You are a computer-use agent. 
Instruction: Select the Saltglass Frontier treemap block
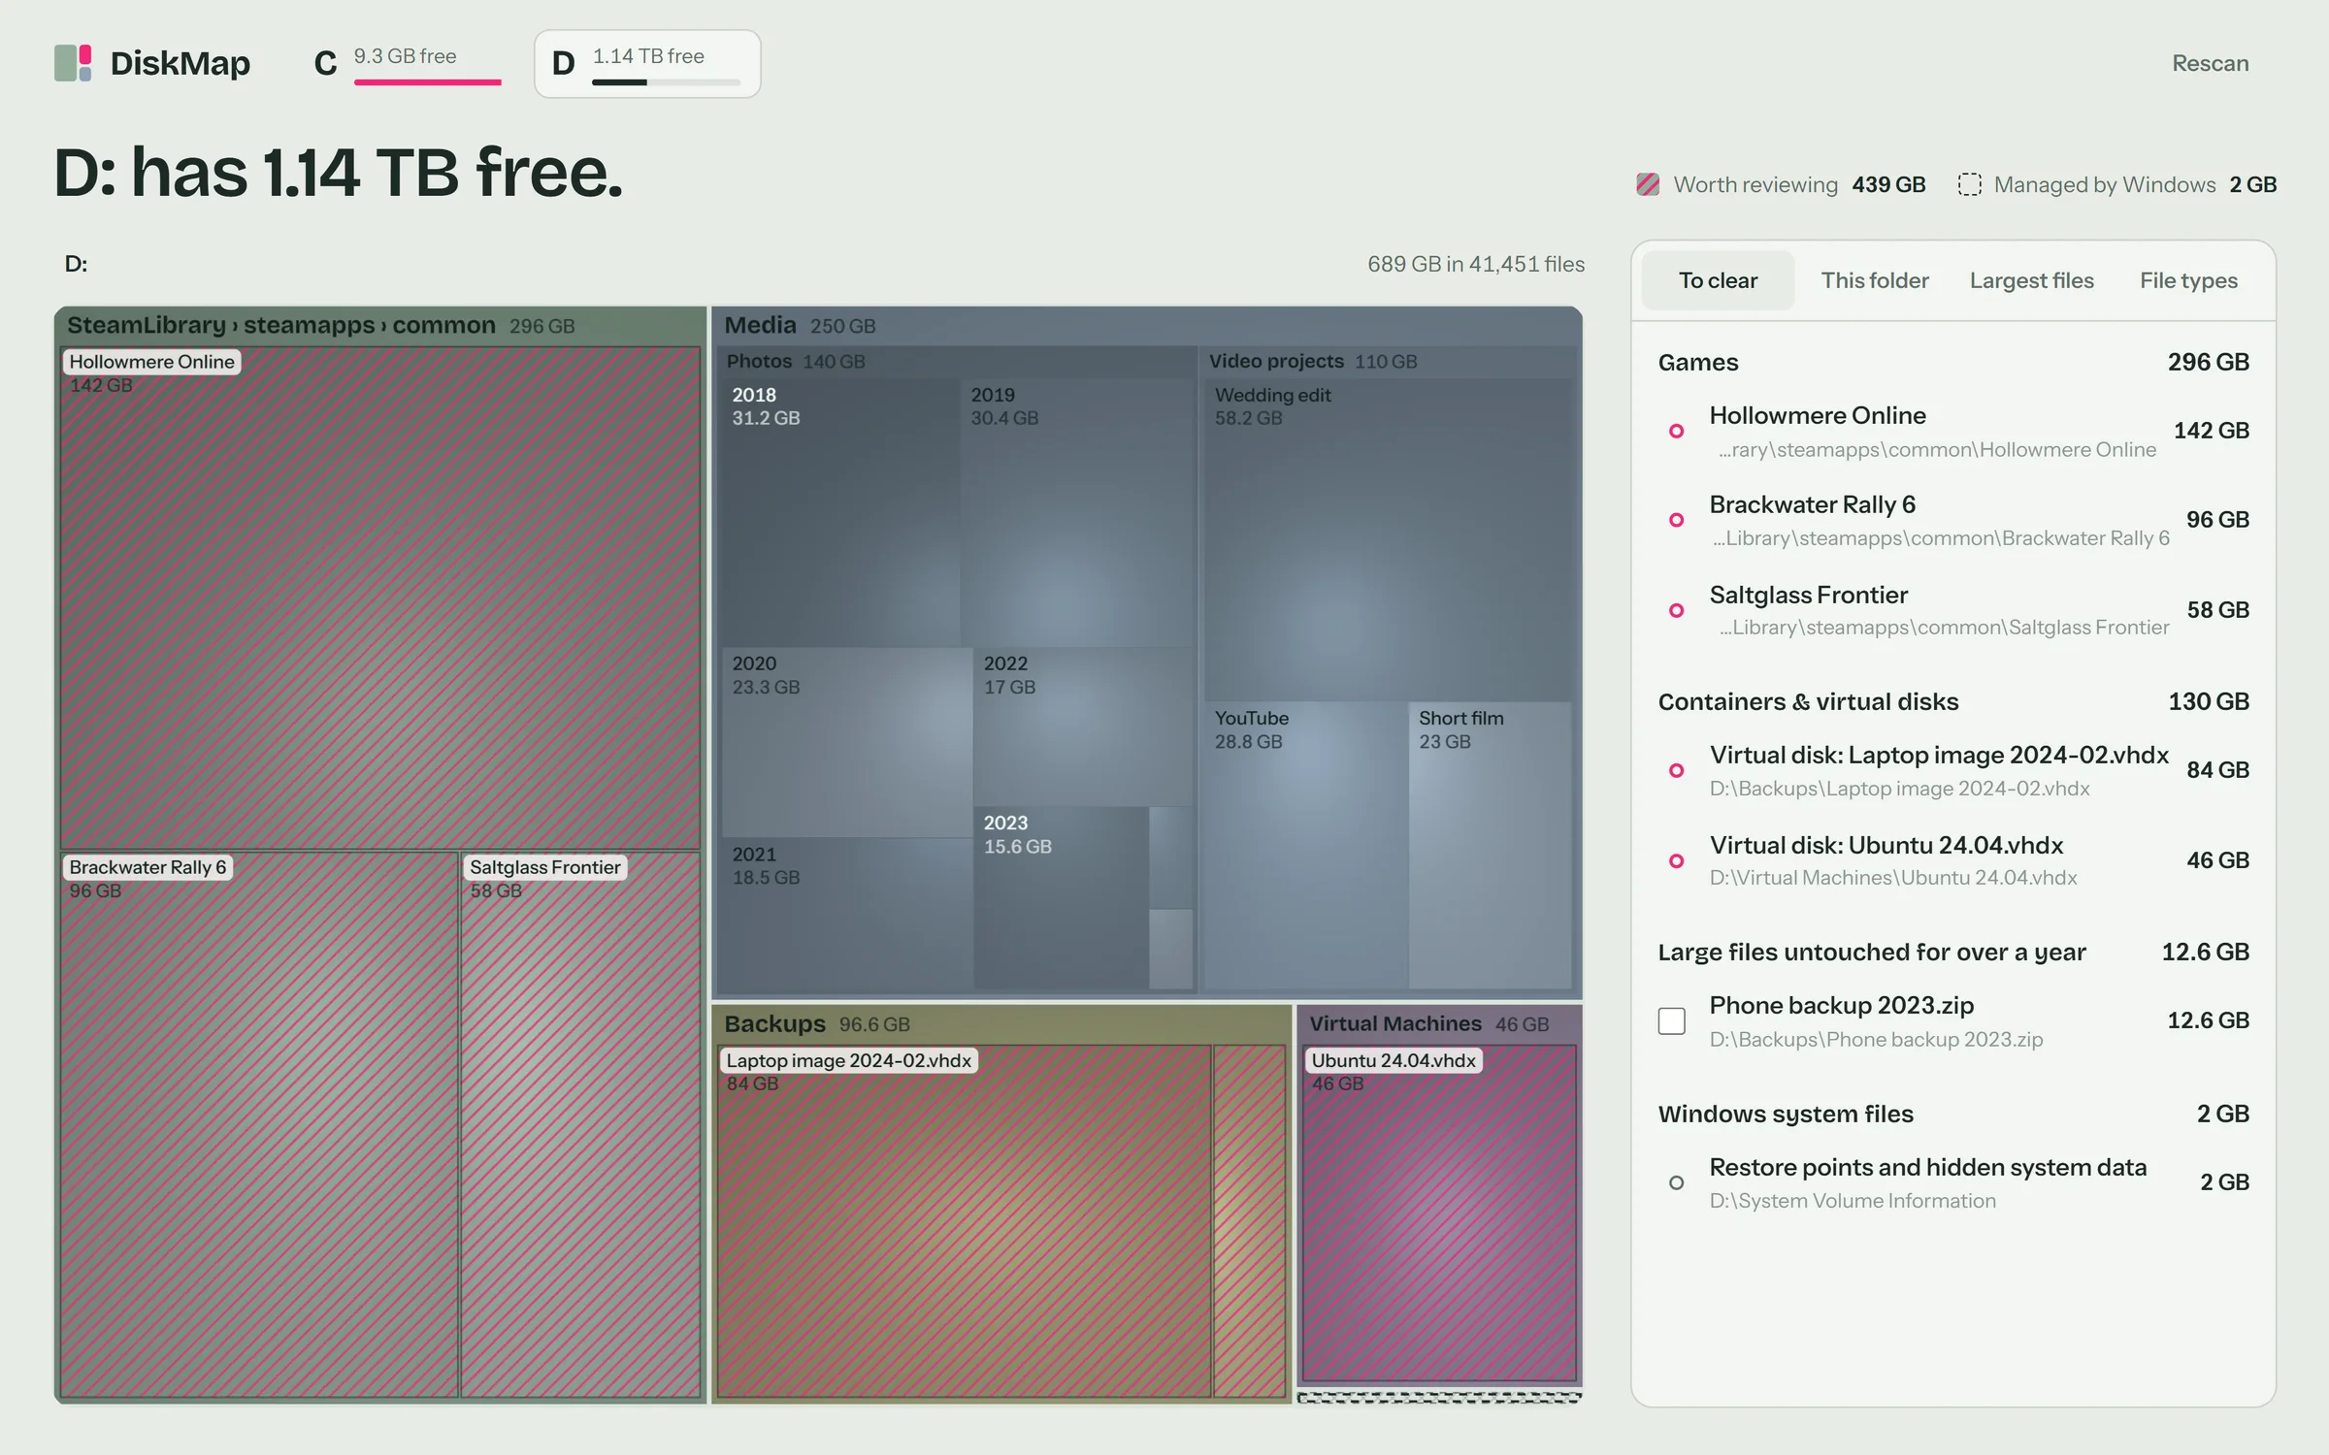(580, 1125)
